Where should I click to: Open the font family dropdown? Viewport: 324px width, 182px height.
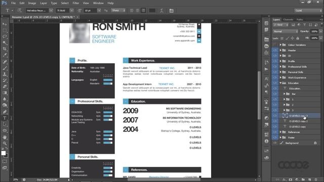tap(51, 11)
